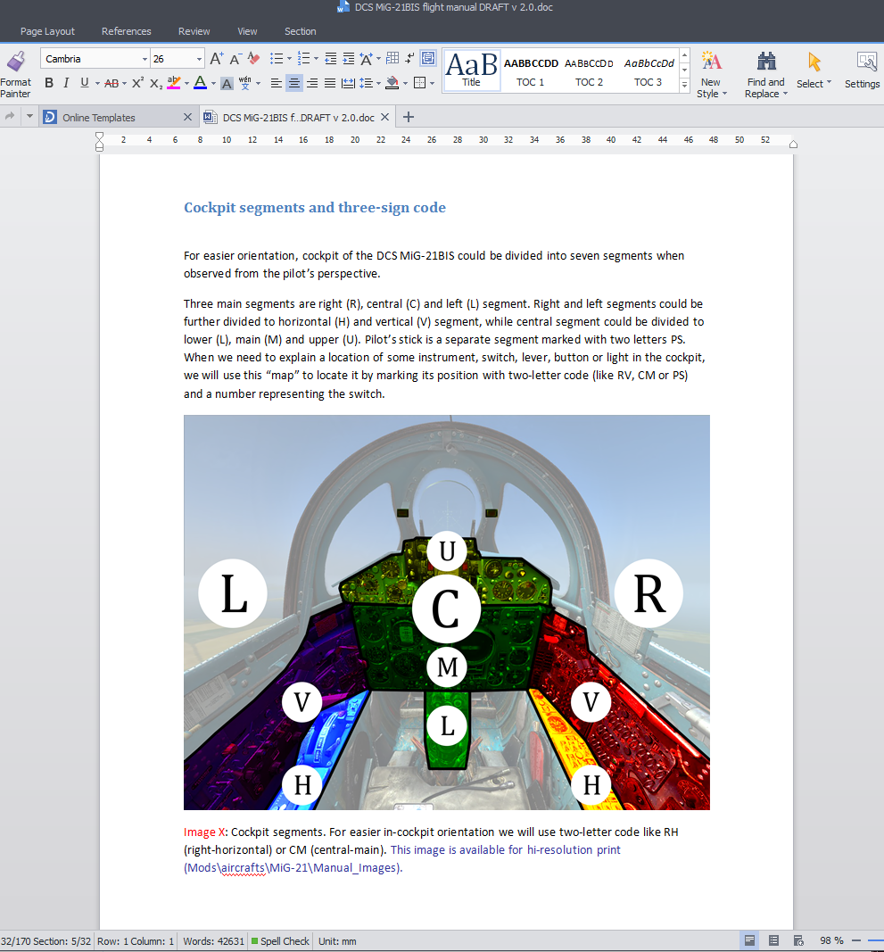Viewport: 884px width, 952px height.
Task: Open the References ribbon tab
Action: 127,31
